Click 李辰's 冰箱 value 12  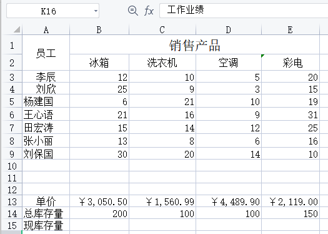(99, 76)
